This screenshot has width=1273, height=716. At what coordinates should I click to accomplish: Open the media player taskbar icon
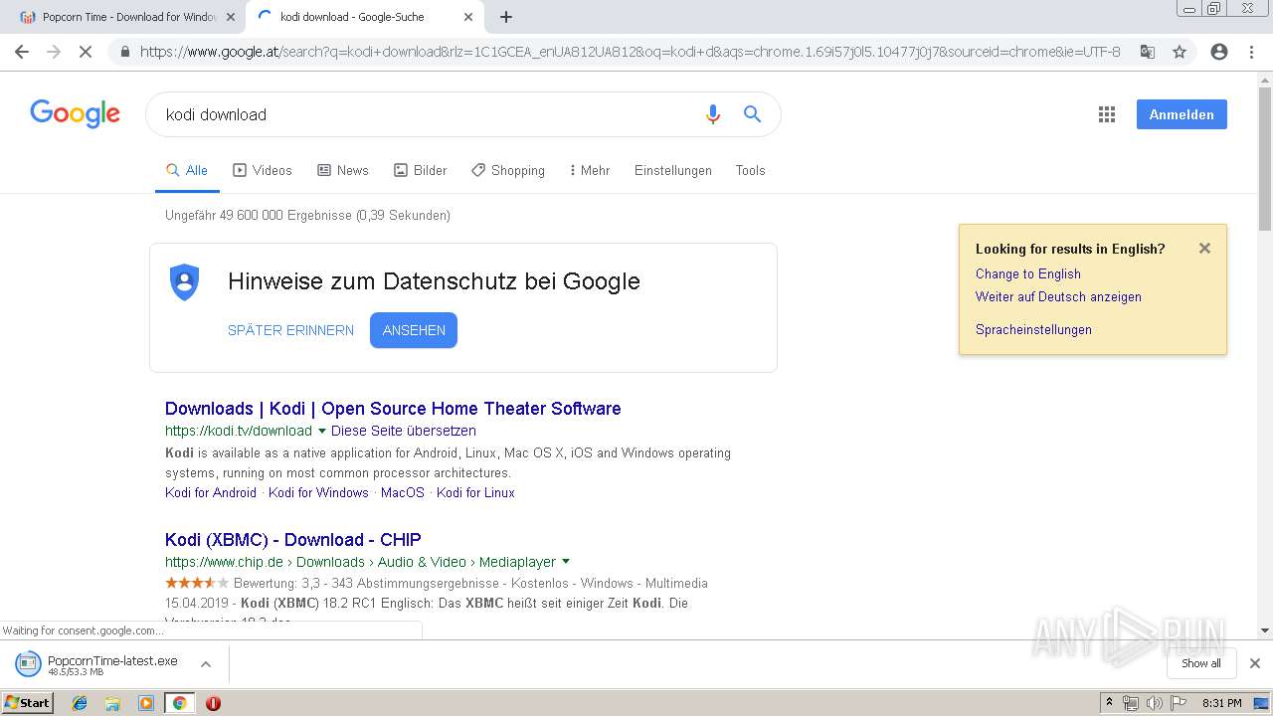(146, 703)
